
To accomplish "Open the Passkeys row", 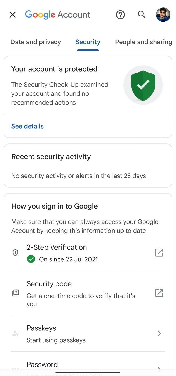I will tap(88, 334).
